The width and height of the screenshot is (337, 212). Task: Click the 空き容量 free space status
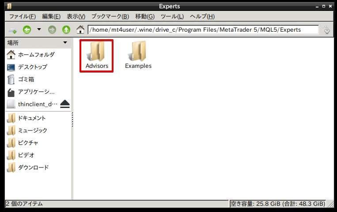(x=278, y=204)
